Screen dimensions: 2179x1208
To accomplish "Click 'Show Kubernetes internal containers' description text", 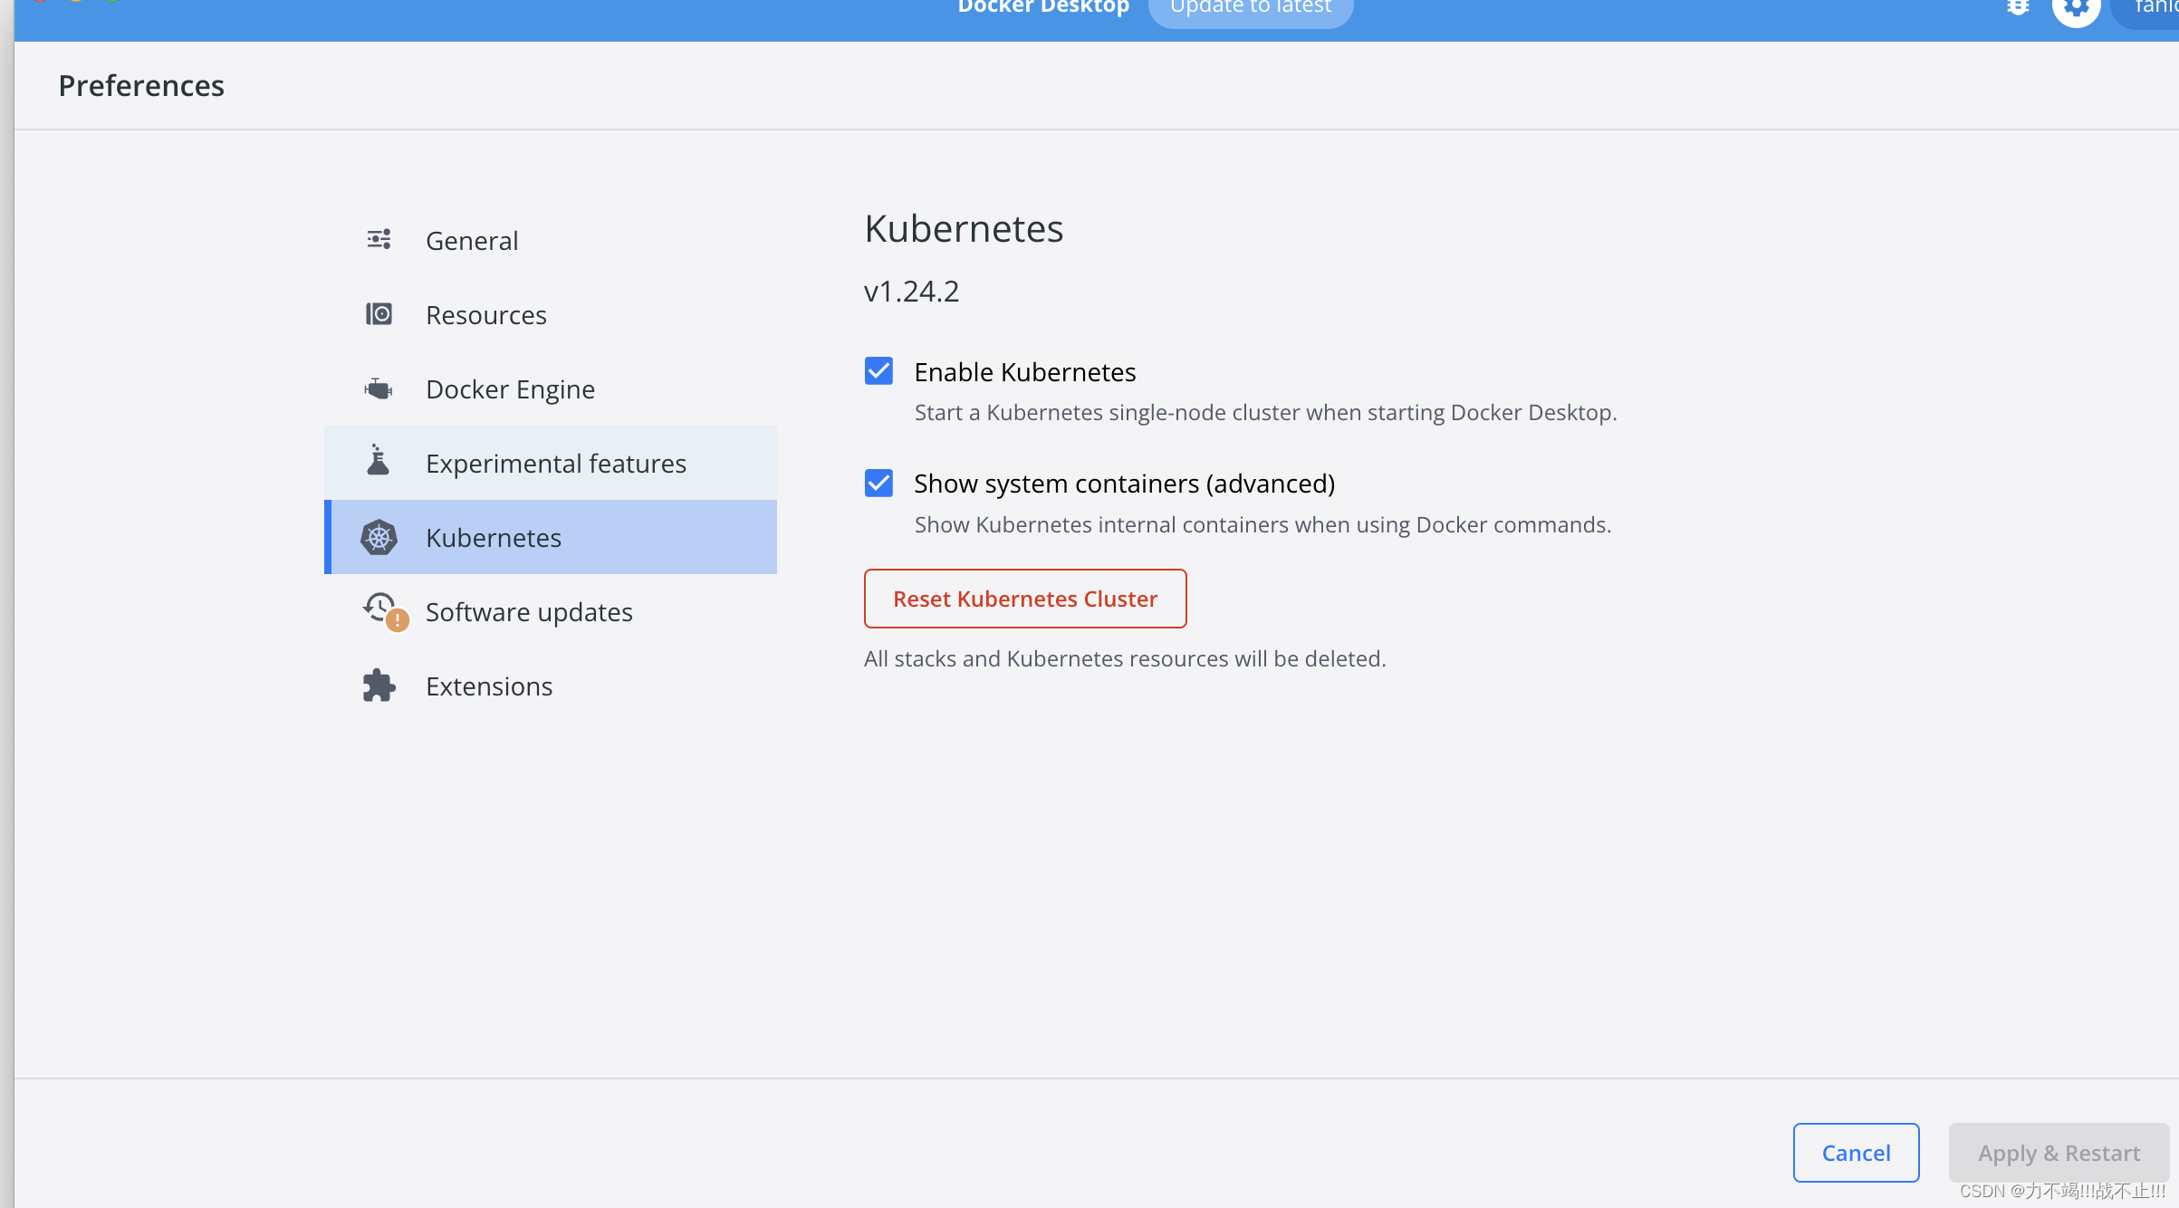I will [1262, 524].
